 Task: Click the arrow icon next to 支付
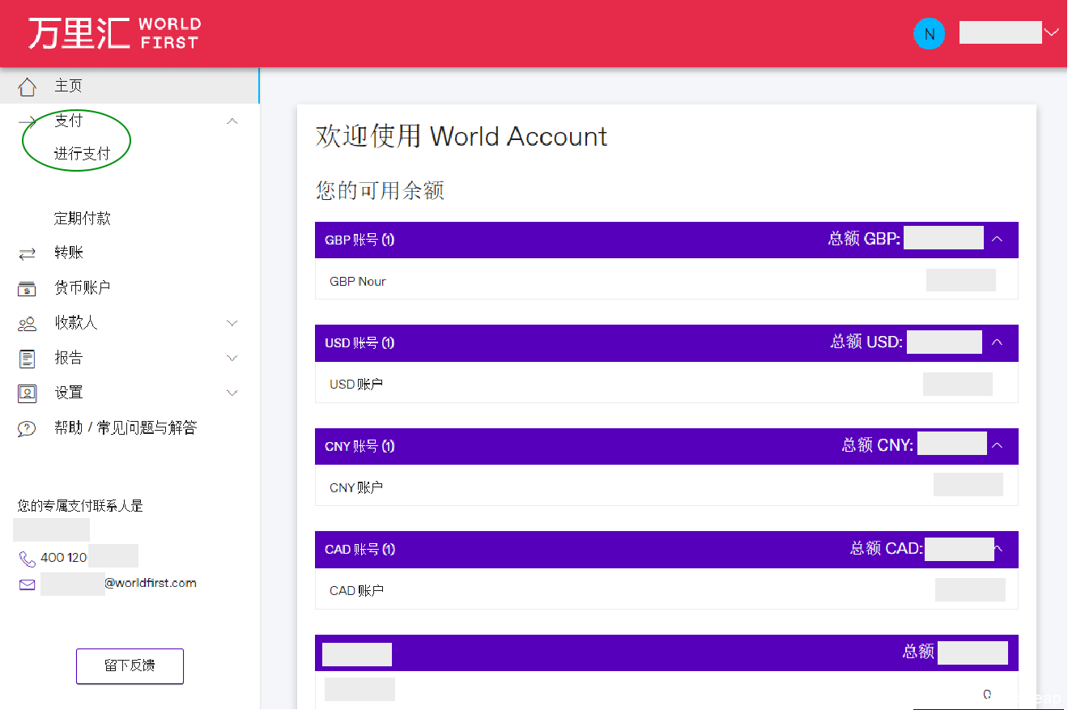point(28,121)
